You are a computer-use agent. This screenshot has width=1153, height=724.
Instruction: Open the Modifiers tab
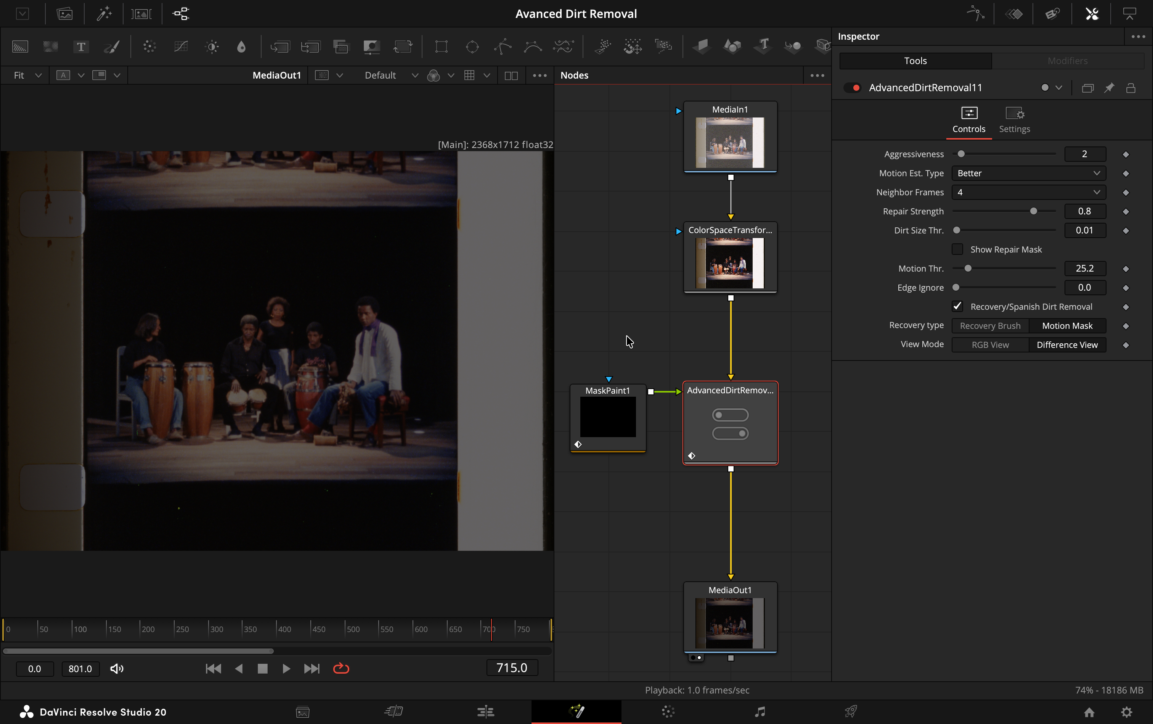tap(1067, 61)
